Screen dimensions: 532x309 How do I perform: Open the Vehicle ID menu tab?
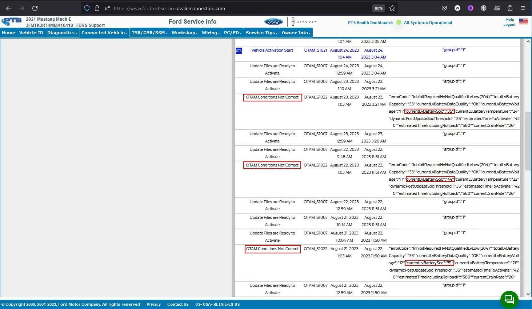(31, 33)
